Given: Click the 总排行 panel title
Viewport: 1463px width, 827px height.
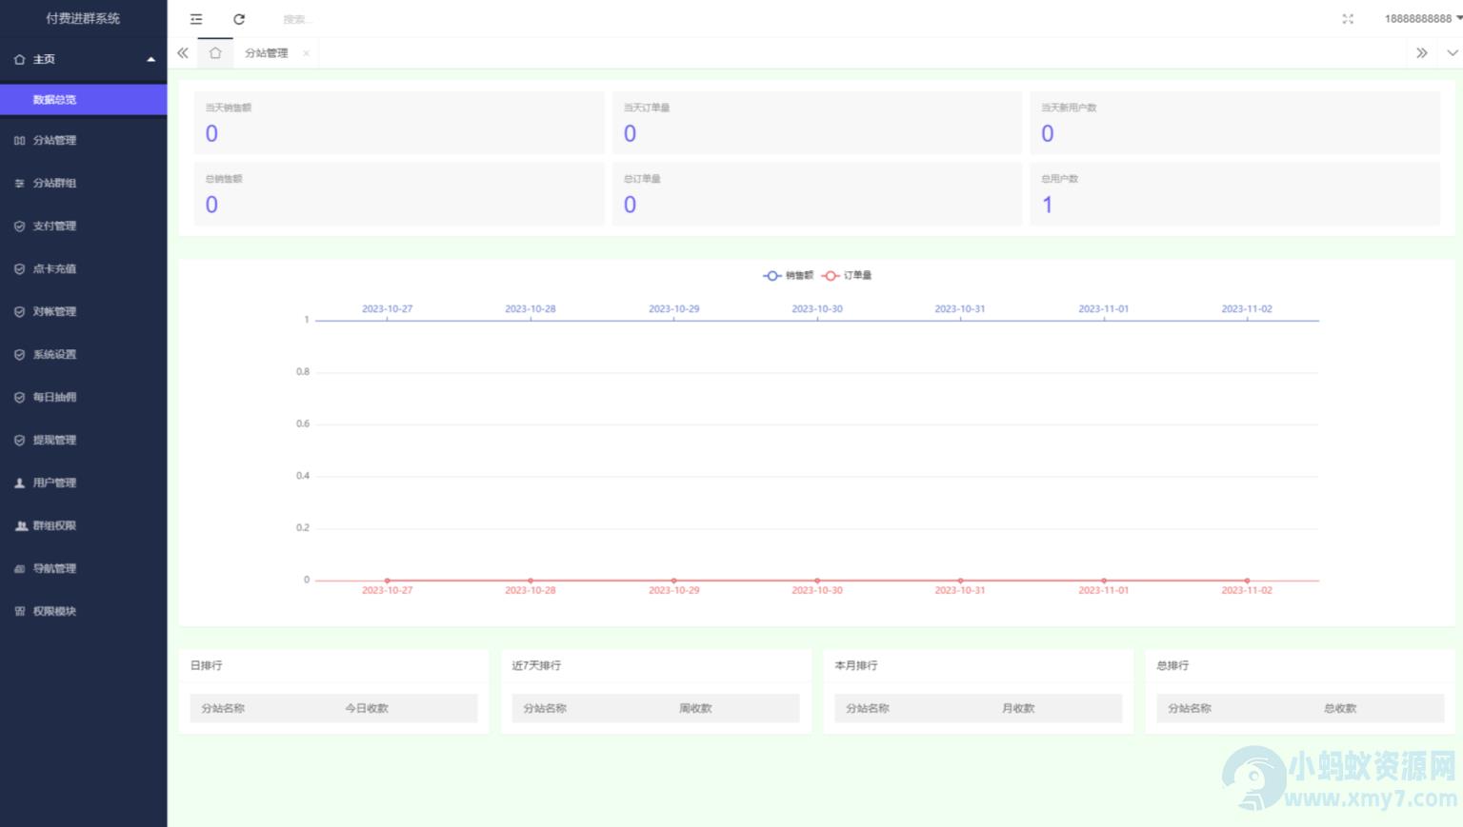Looking at the screenshot, I should click(1172, 666).
